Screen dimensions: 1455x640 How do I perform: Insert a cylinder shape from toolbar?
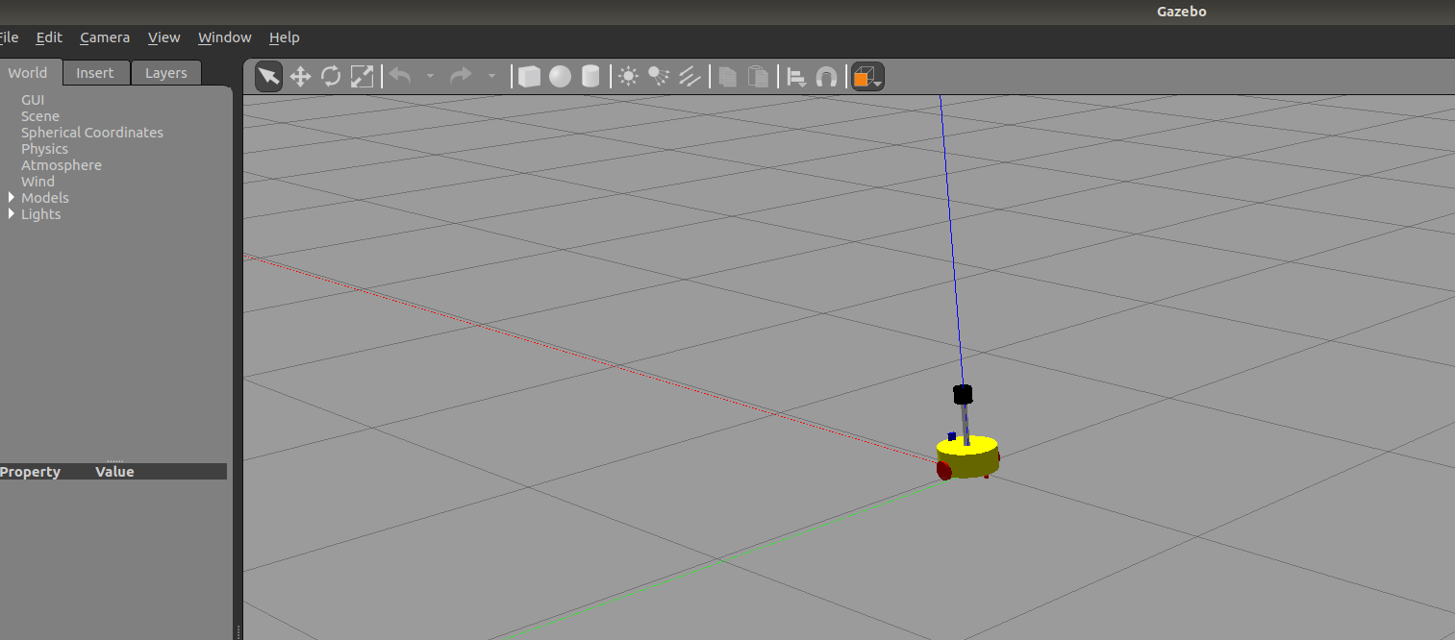[x=590, y=77]
